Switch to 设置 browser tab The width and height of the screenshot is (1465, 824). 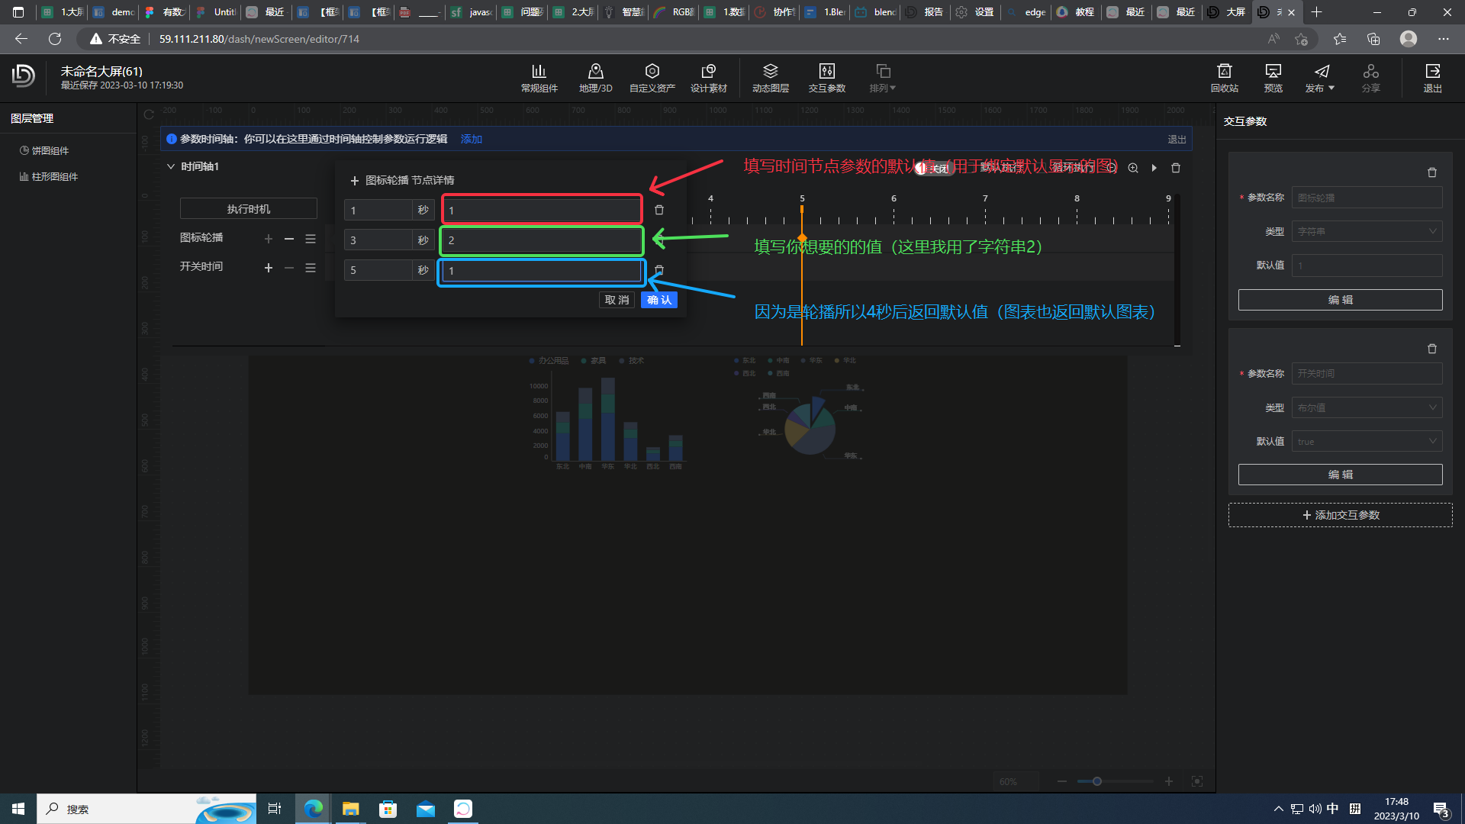[x=976, y=12]
